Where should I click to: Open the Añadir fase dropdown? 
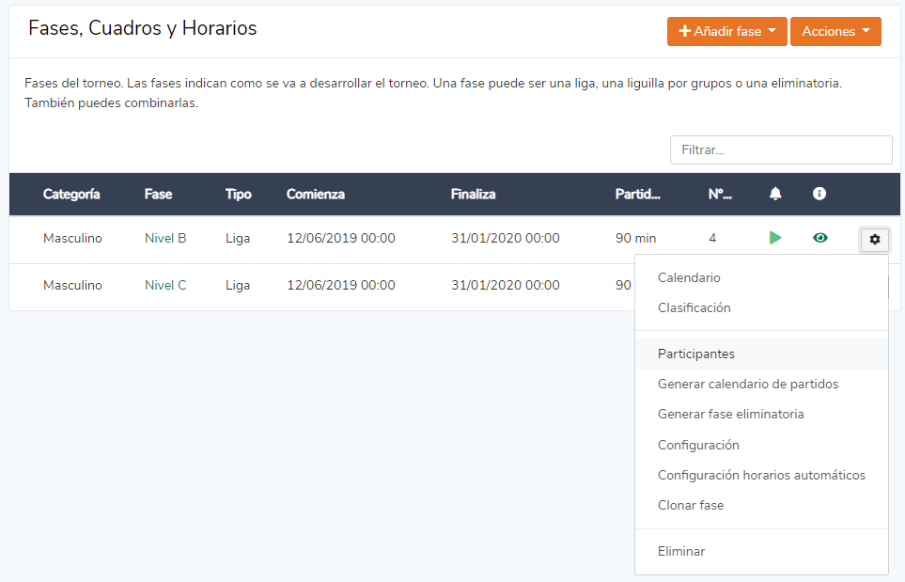click(x=726, y=31)
